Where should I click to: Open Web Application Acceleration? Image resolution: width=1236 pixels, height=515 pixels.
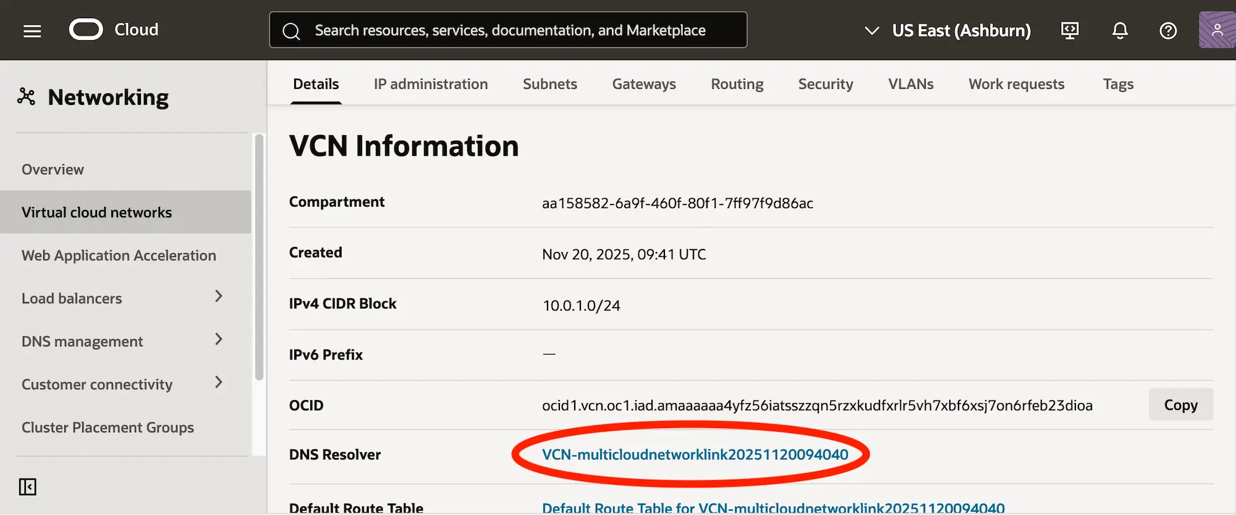(119, 255)
